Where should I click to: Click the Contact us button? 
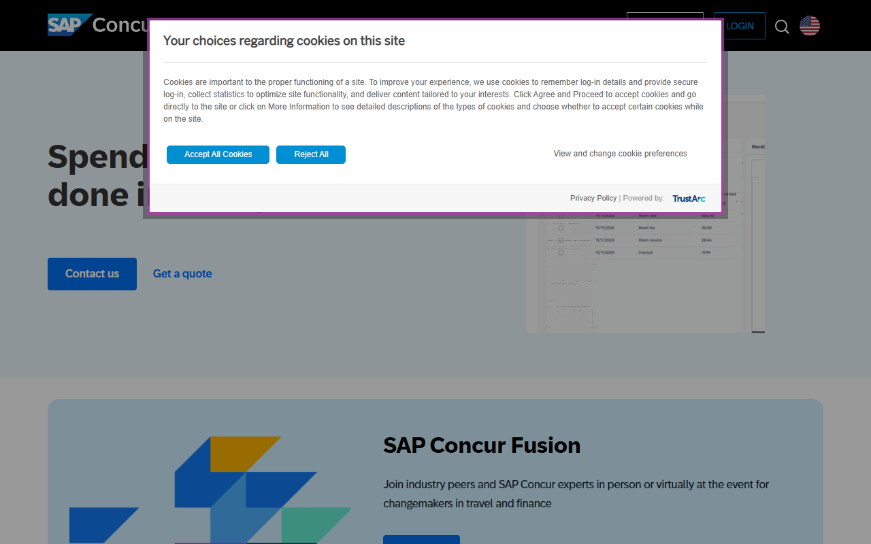click(x=92, y=274)
